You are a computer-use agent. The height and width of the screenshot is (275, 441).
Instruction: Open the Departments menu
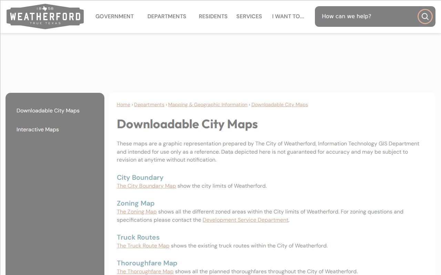click(167, 16)
